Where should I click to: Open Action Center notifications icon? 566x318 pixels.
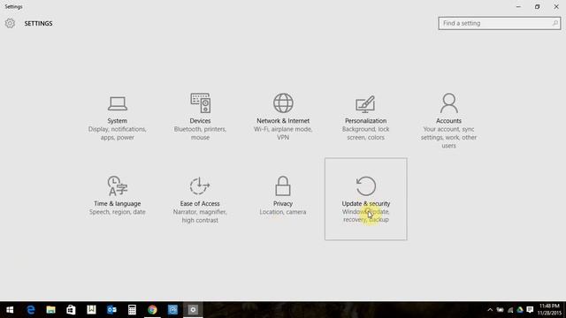coord(530,310)
